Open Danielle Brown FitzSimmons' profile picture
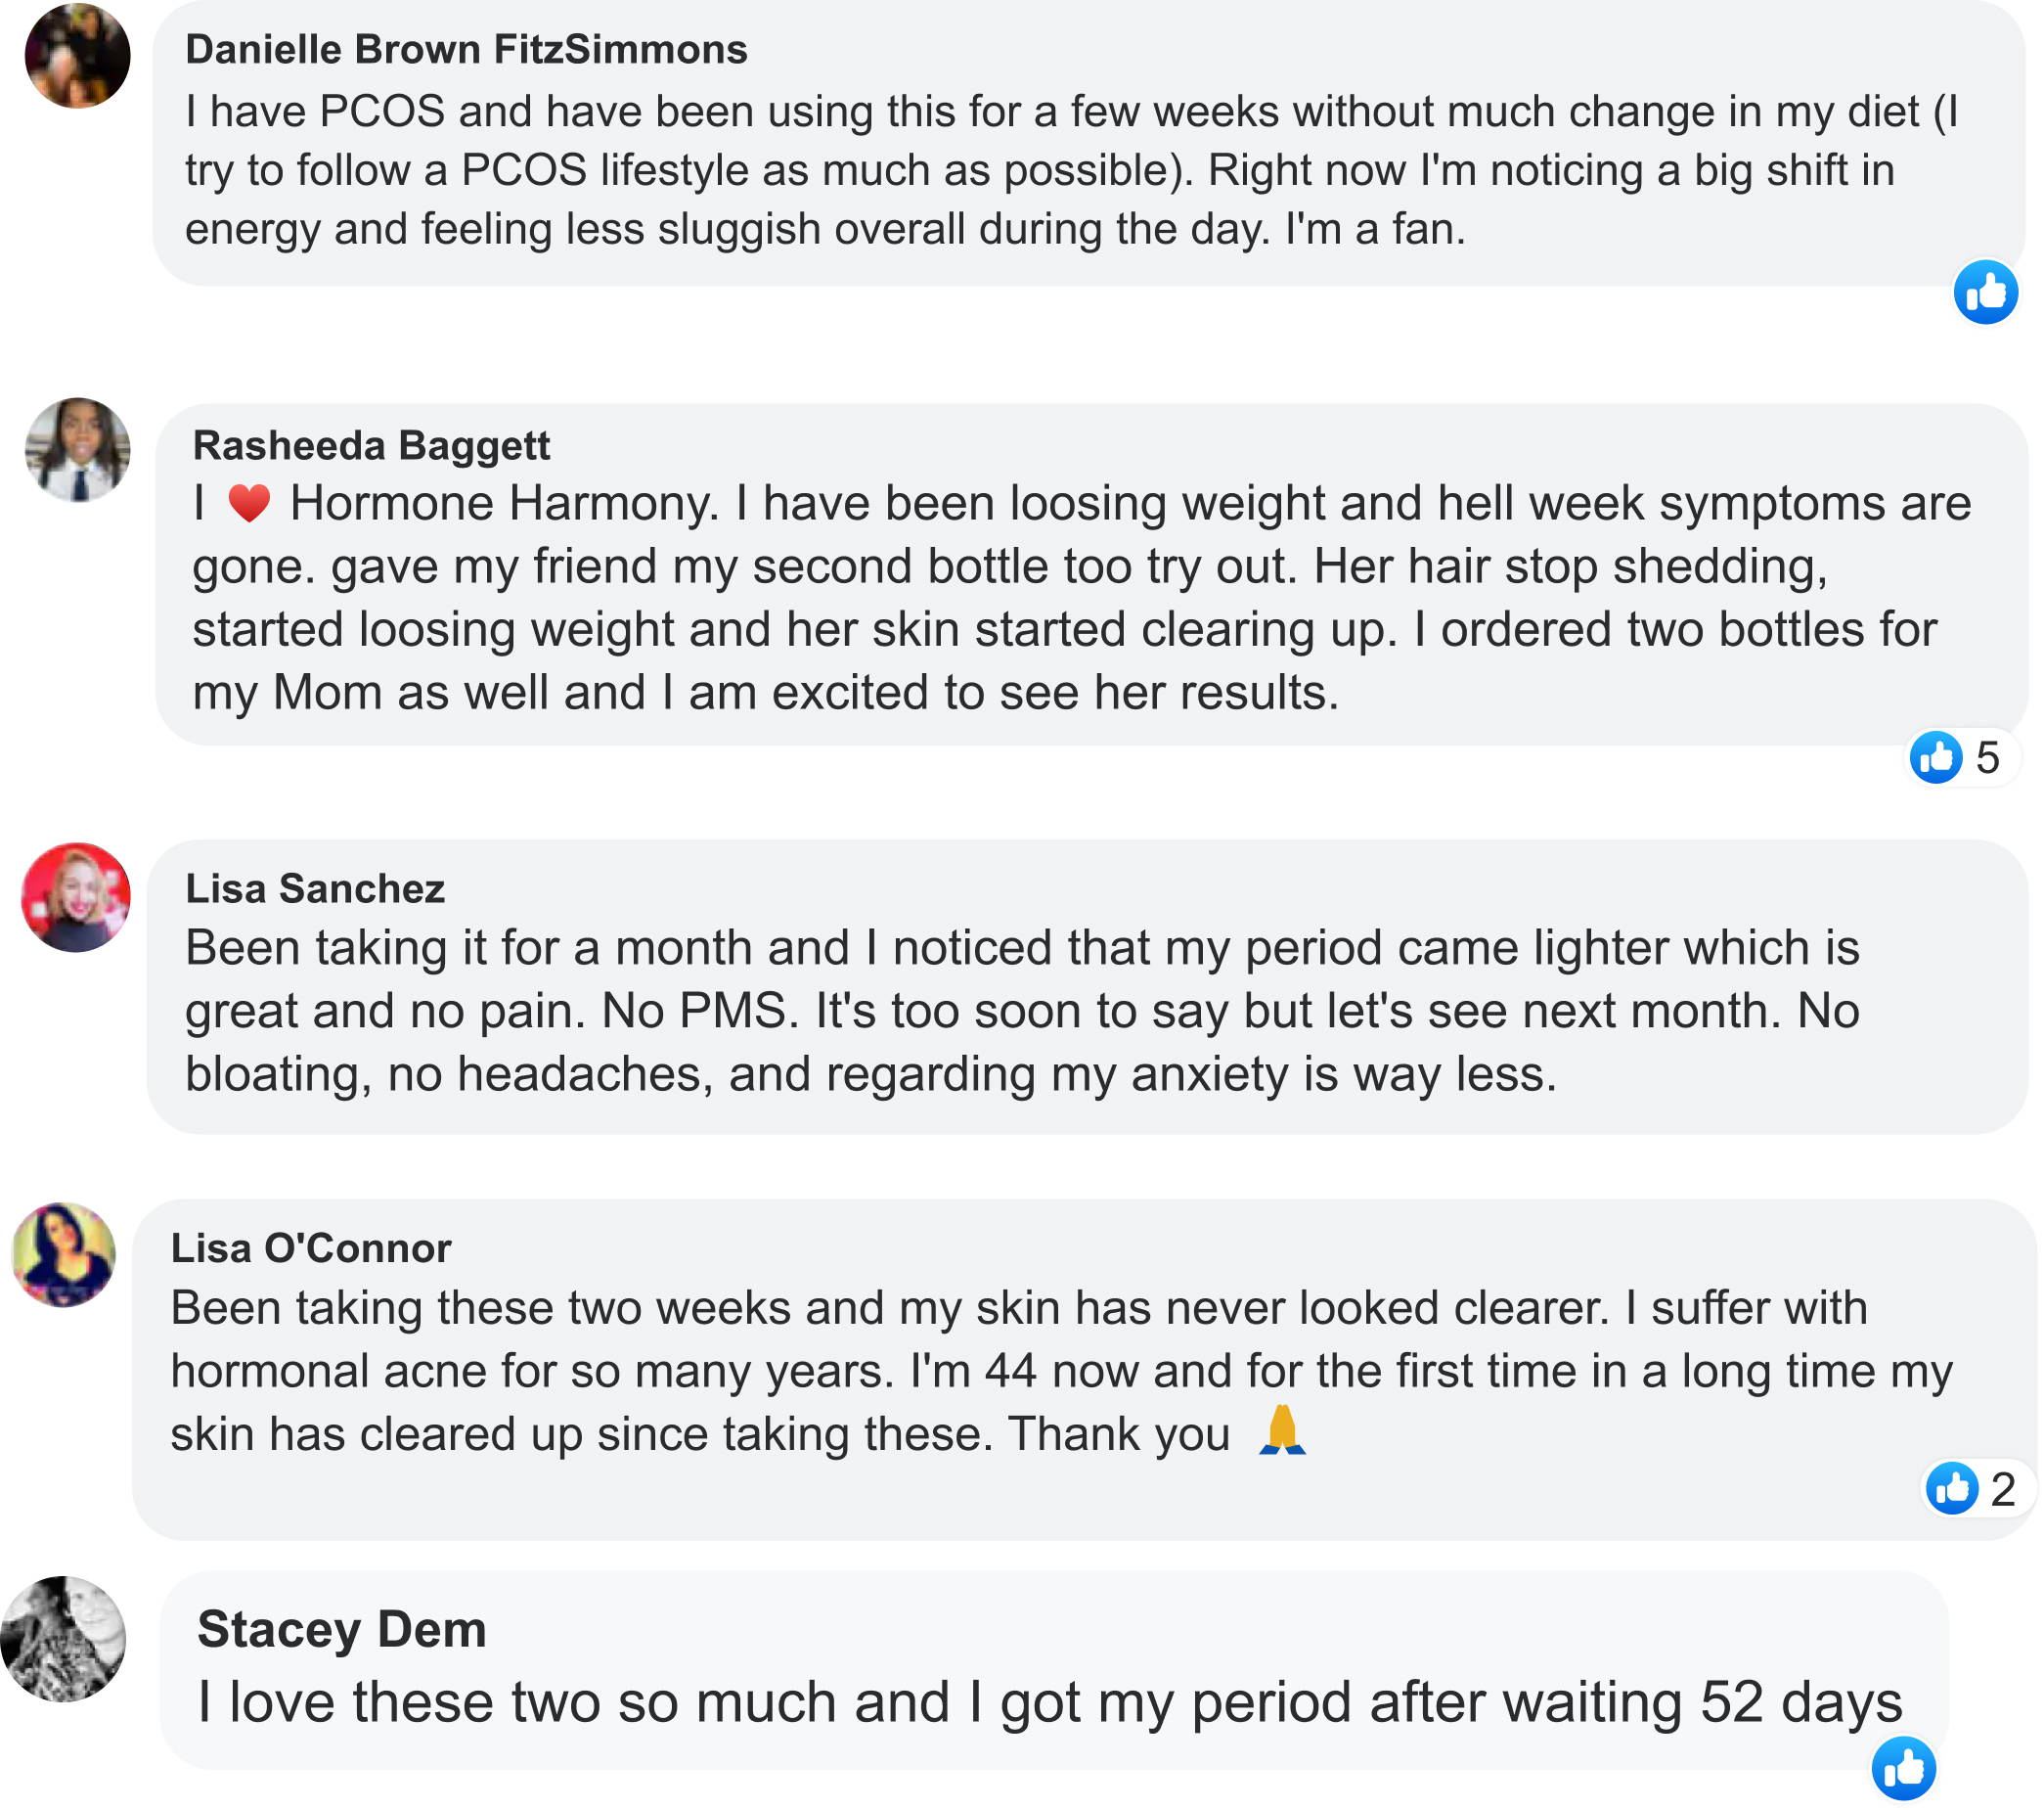Viewport: 2044px width, 1810px height. pos(77,56)
